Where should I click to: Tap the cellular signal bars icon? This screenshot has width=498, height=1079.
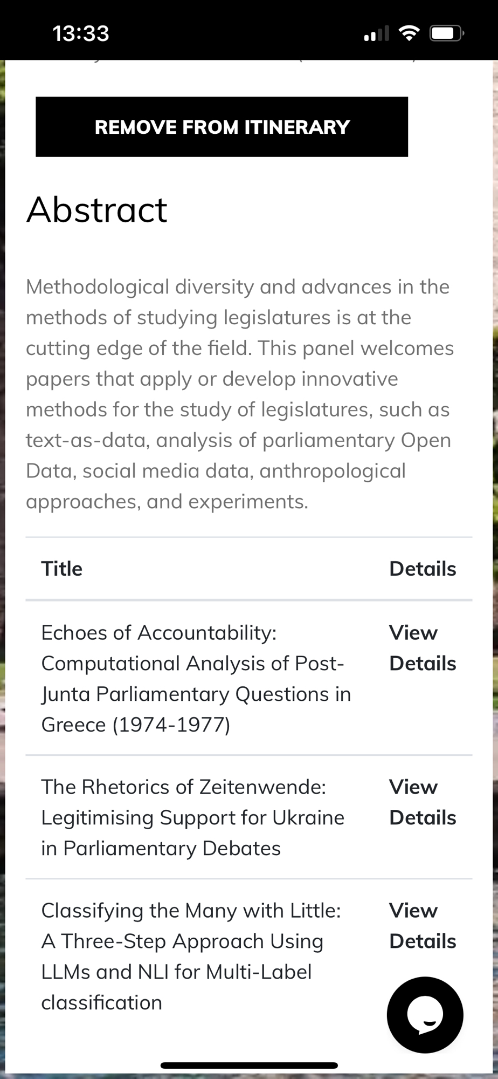[x=376, y=35]
